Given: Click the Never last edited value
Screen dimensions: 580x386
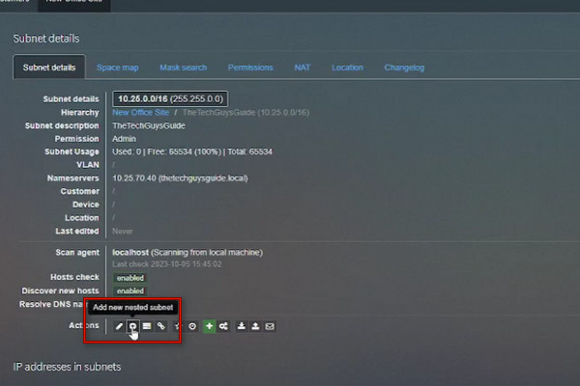Looking at the screenshot, I should pos(123,232).
